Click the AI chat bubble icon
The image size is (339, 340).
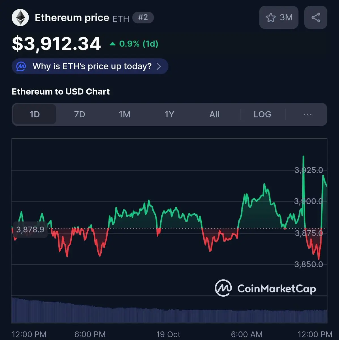pyautogui.click(x=21, y=66)
